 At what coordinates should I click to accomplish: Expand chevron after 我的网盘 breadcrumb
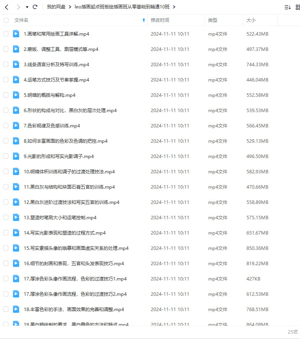pos(70,7)
